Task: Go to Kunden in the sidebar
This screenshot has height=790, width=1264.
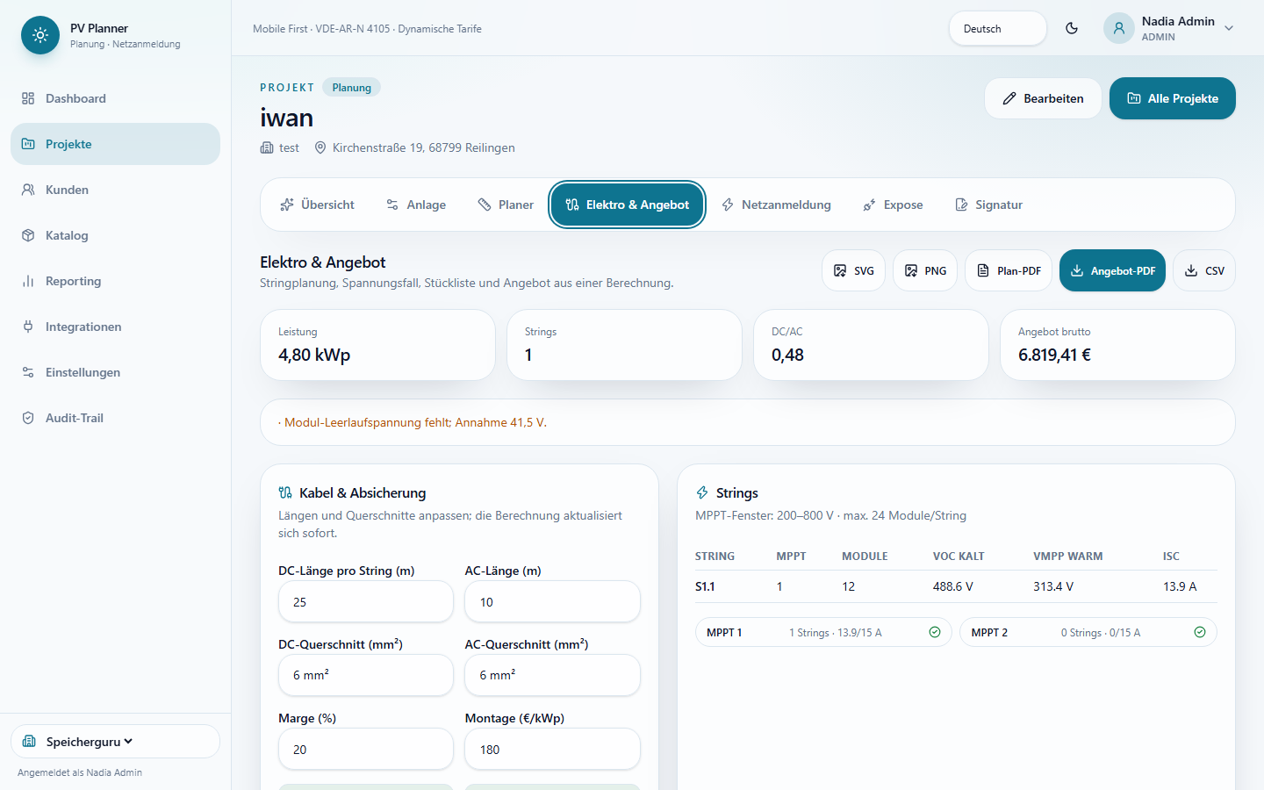Action: [115, 190]
